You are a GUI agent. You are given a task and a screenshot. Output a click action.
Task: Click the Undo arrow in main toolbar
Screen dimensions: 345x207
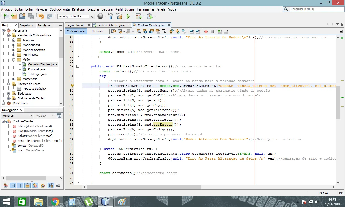coord(41,16)
